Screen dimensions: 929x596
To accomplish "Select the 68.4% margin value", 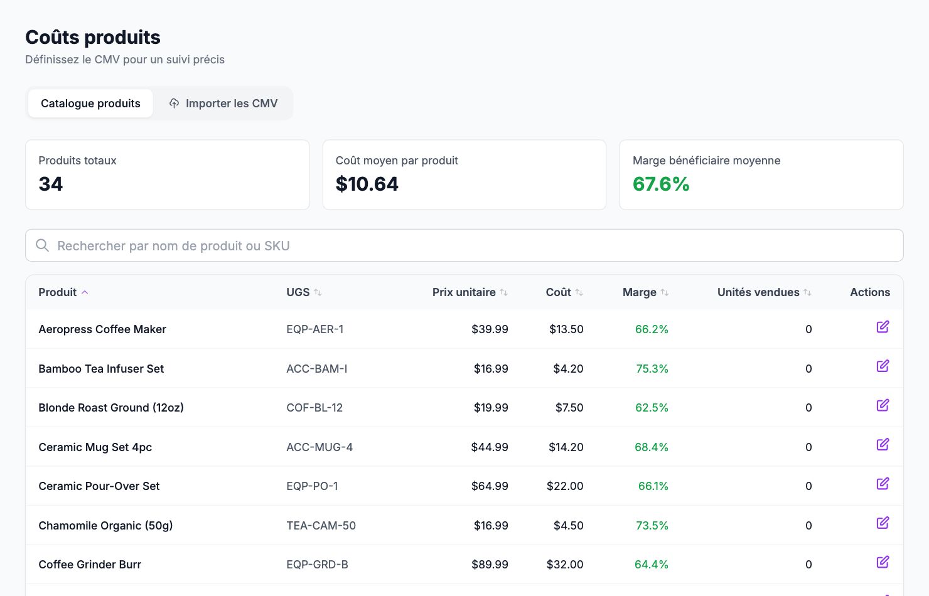I will [x=652, y=447].
